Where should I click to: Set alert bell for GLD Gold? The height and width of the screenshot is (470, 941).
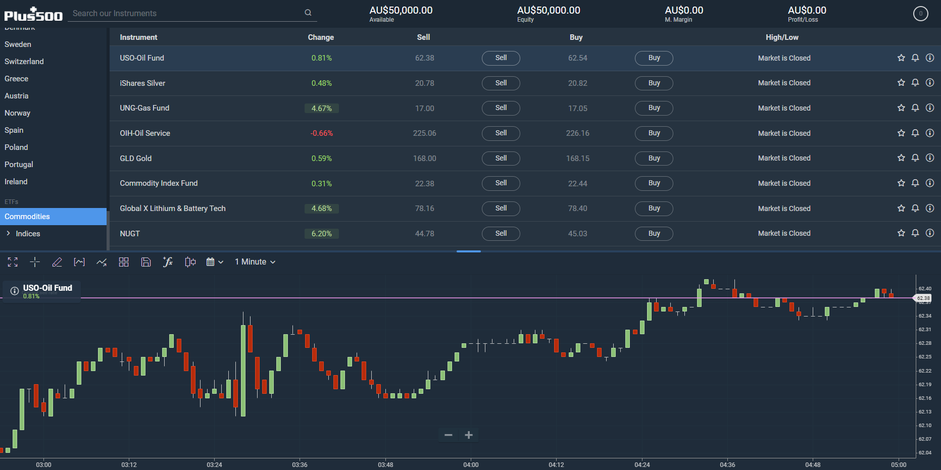pos(915,158)
